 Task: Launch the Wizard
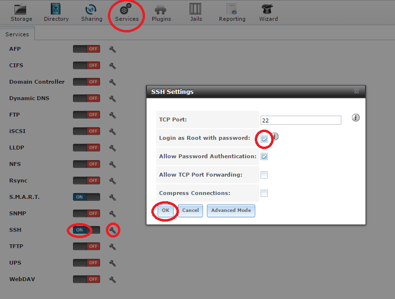(x=268, y=13)
